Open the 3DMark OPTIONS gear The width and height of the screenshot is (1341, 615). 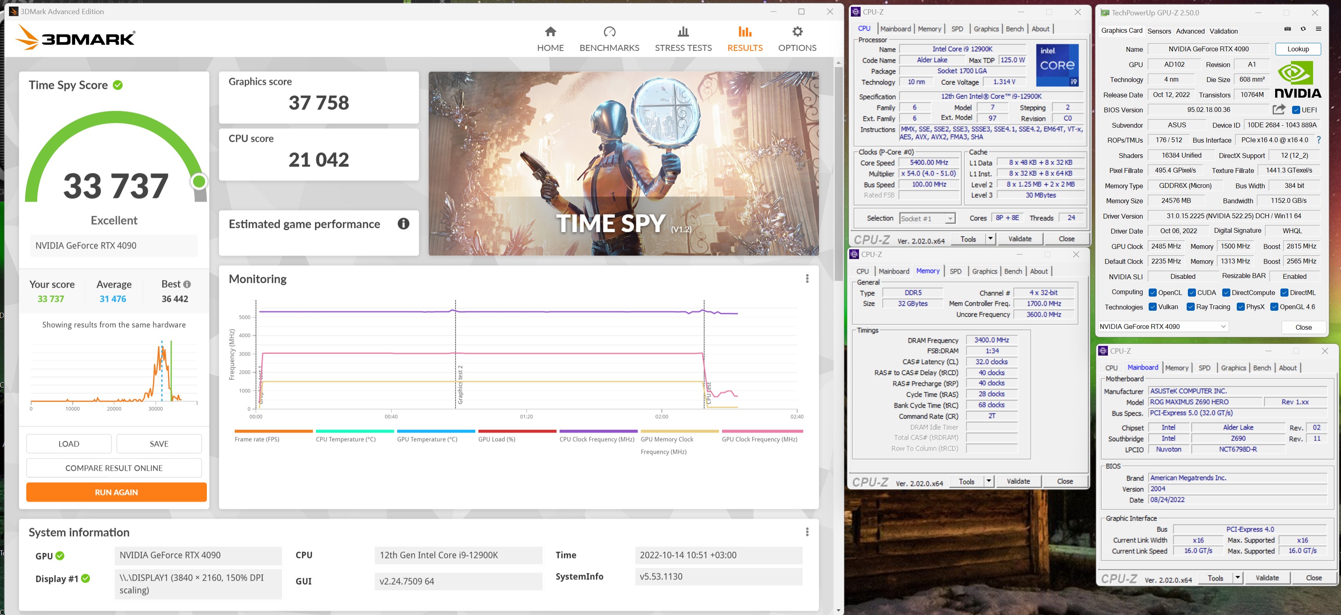(x=797, y=40)
